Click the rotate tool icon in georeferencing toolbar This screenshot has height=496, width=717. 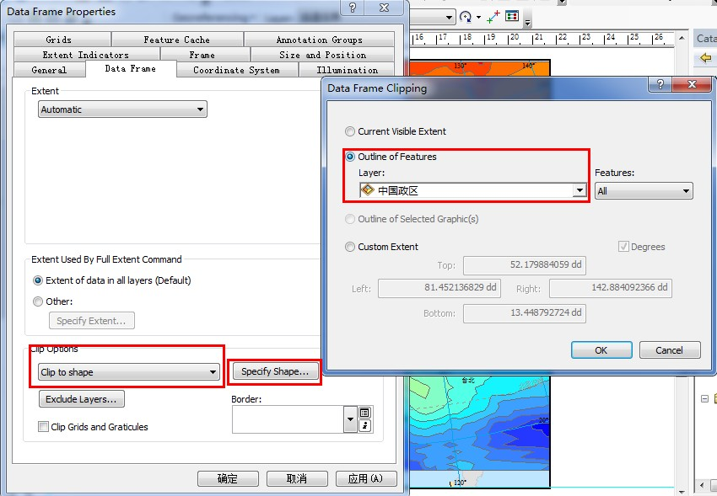466,17
